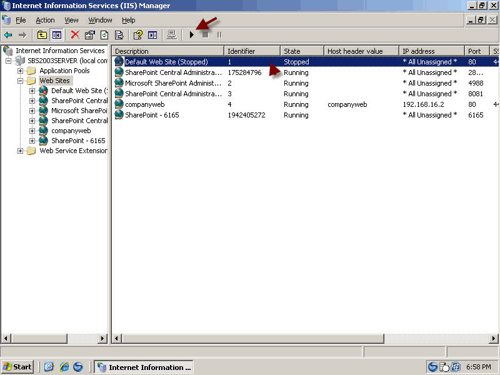
Task: Click the port 8081 cell
Action: tap(476, 94)
